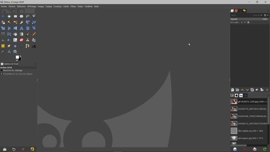The height and width of the screenshot is (152, 270).
Task: Select the Zoom magnifier tool
Action: tap(15, 52)
